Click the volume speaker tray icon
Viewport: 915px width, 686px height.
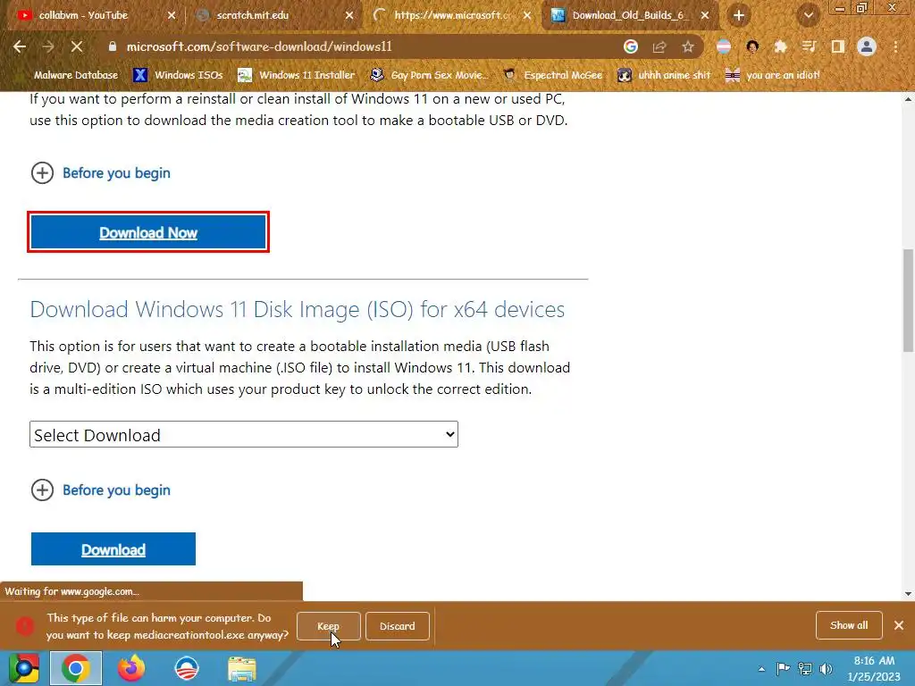click(x=826, y=668)
